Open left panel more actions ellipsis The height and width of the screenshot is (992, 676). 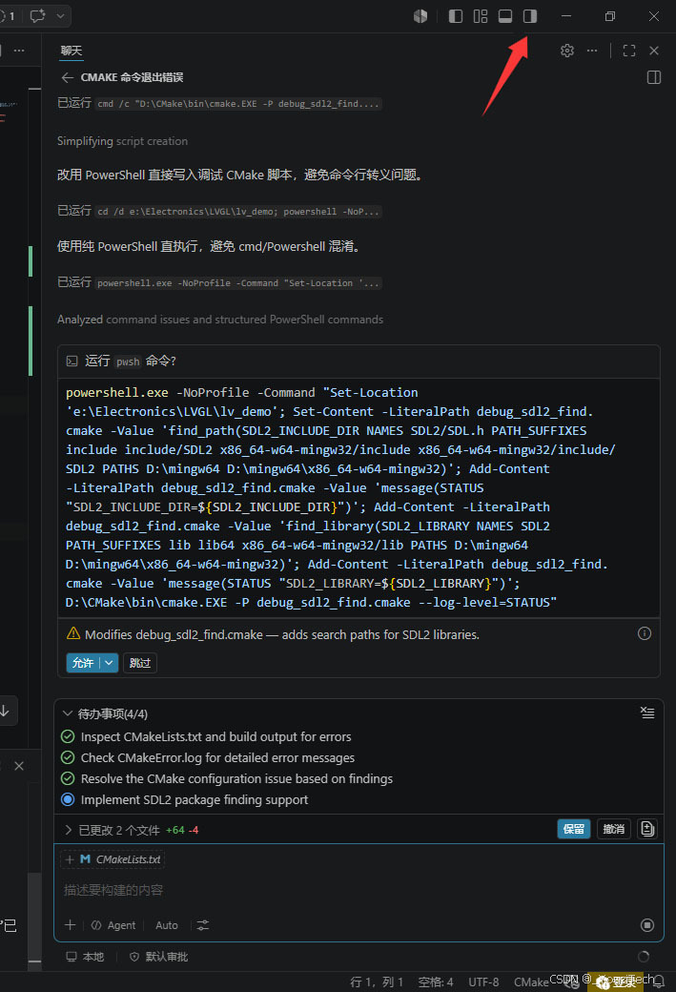[x=20, y=51]
